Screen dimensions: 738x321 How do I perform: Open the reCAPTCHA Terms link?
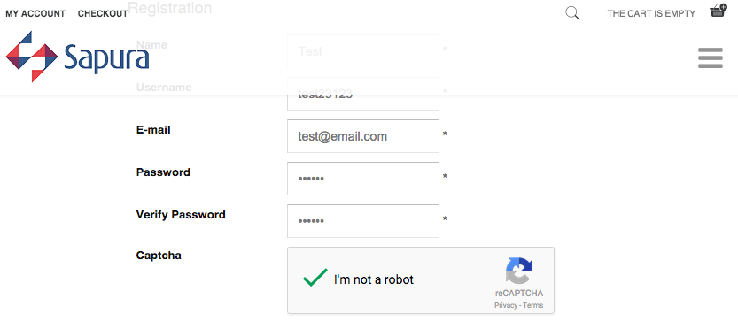point(533,305)
